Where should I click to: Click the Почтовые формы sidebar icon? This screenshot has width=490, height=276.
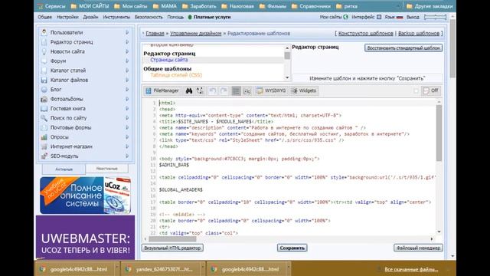44,127
